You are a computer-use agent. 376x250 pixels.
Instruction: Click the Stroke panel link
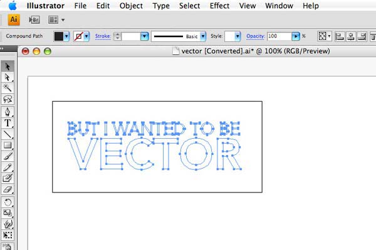coord(103,36)
